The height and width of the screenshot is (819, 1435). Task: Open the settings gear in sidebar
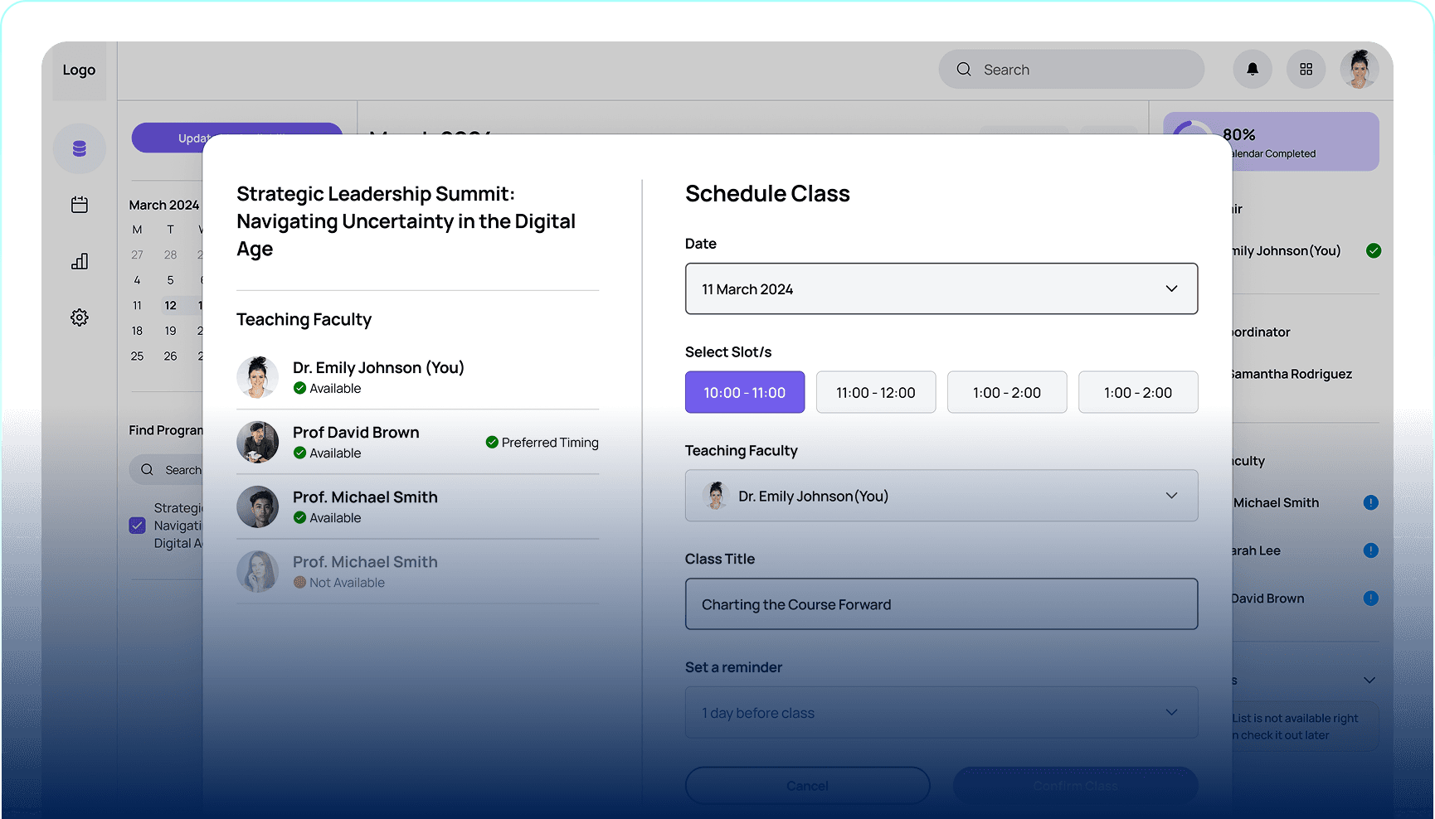[80, 317]
